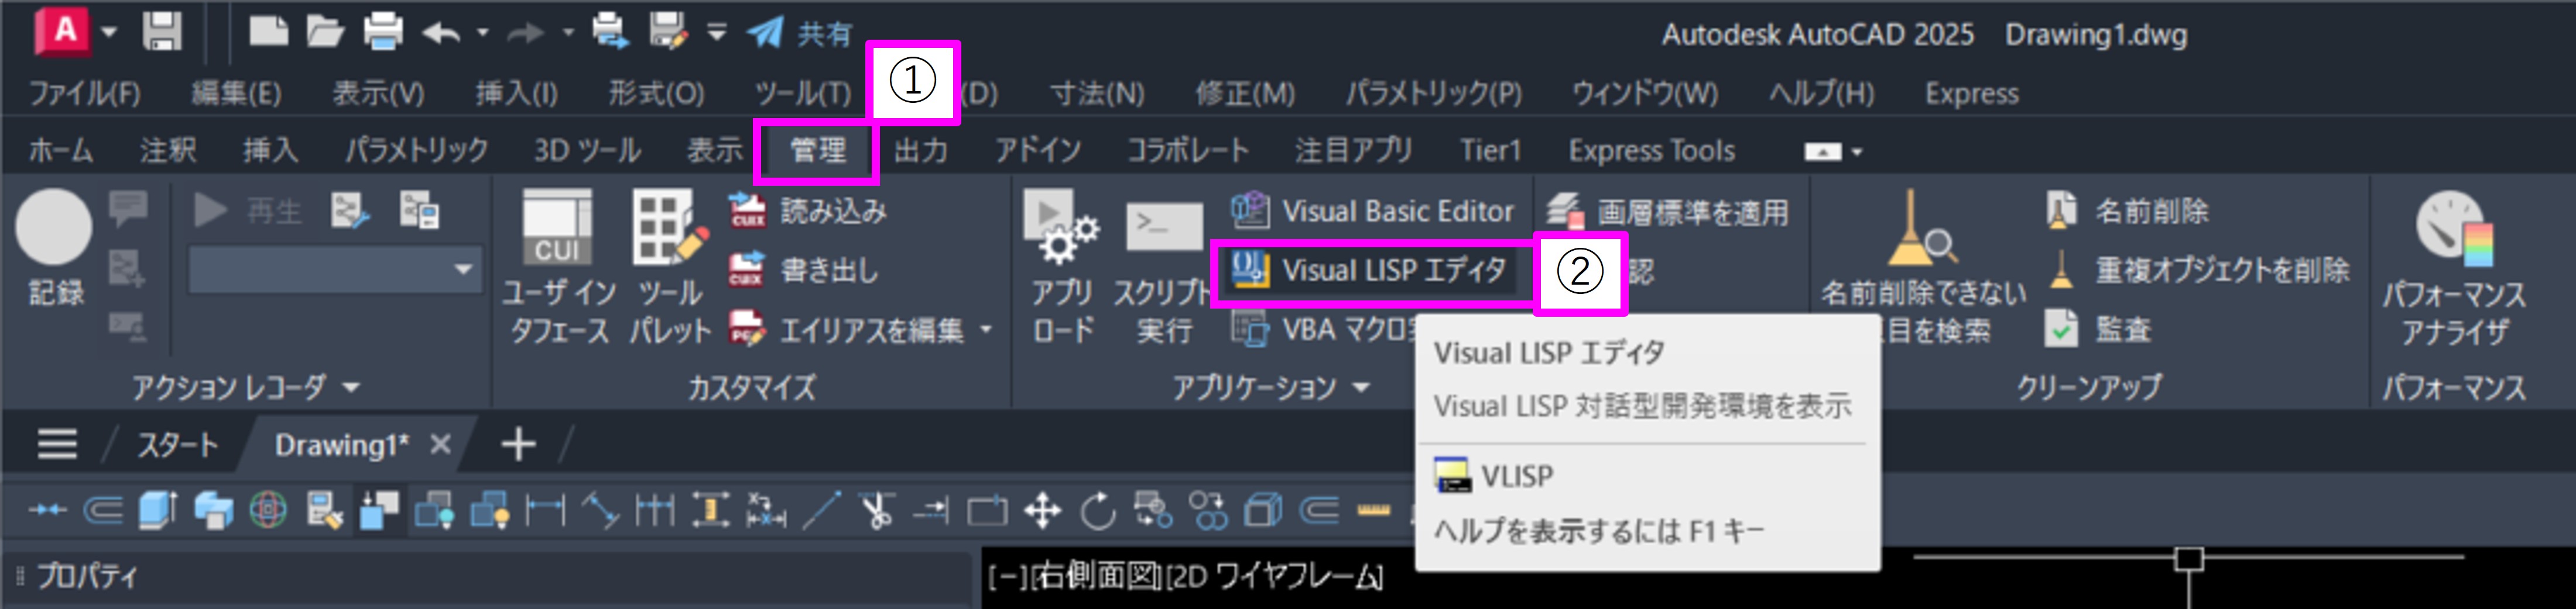Click the wireframe 3D box icon
Viewport: 2576px width, 609px height.
[x=1263, y=511]
